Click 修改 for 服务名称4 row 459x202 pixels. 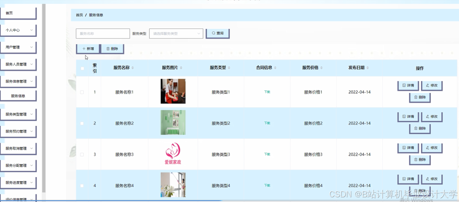tap(432, 179)
